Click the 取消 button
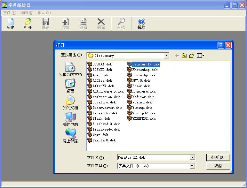This screenshot has width=247, height=188. tap(218, 166)
